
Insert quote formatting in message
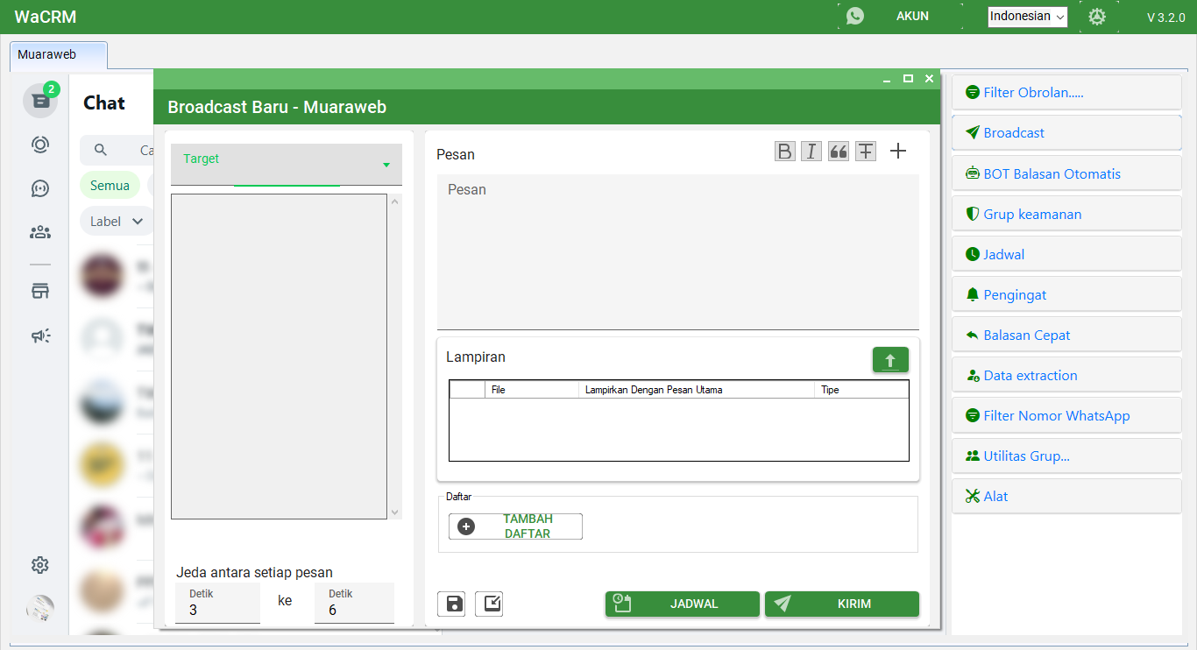click(839, 152)
